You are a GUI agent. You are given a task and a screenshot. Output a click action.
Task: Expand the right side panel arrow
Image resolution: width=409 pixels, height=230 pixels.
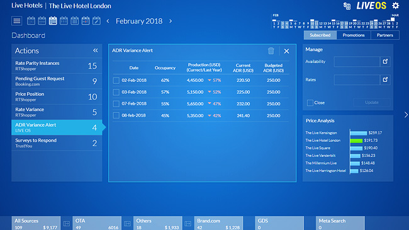[x=406, y=115]
